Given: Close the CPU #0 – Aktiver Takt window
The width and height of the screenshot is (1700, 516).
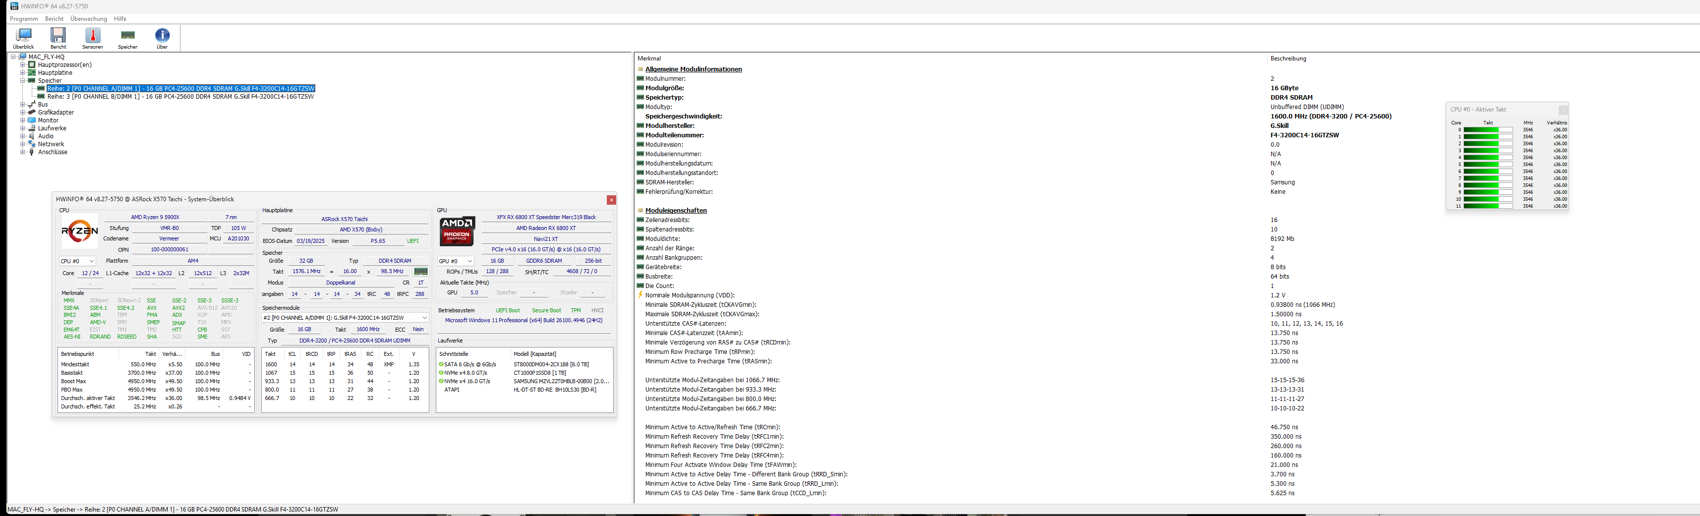Looking at the screenshot, I should [1563, 110].
